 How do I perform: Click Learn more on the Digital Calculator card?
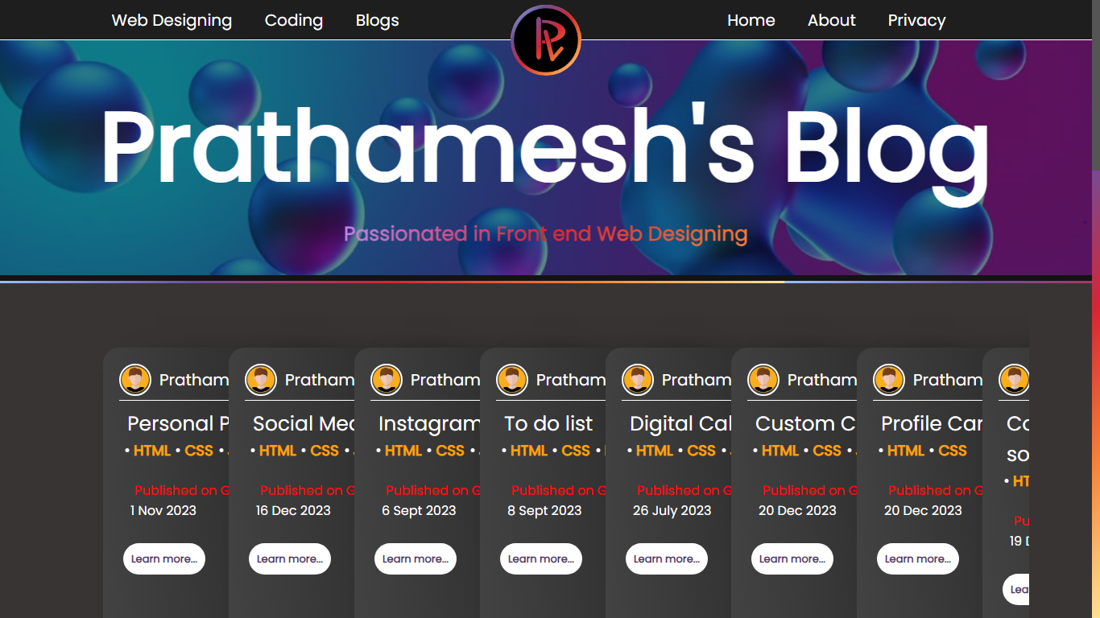click(667, 558)
